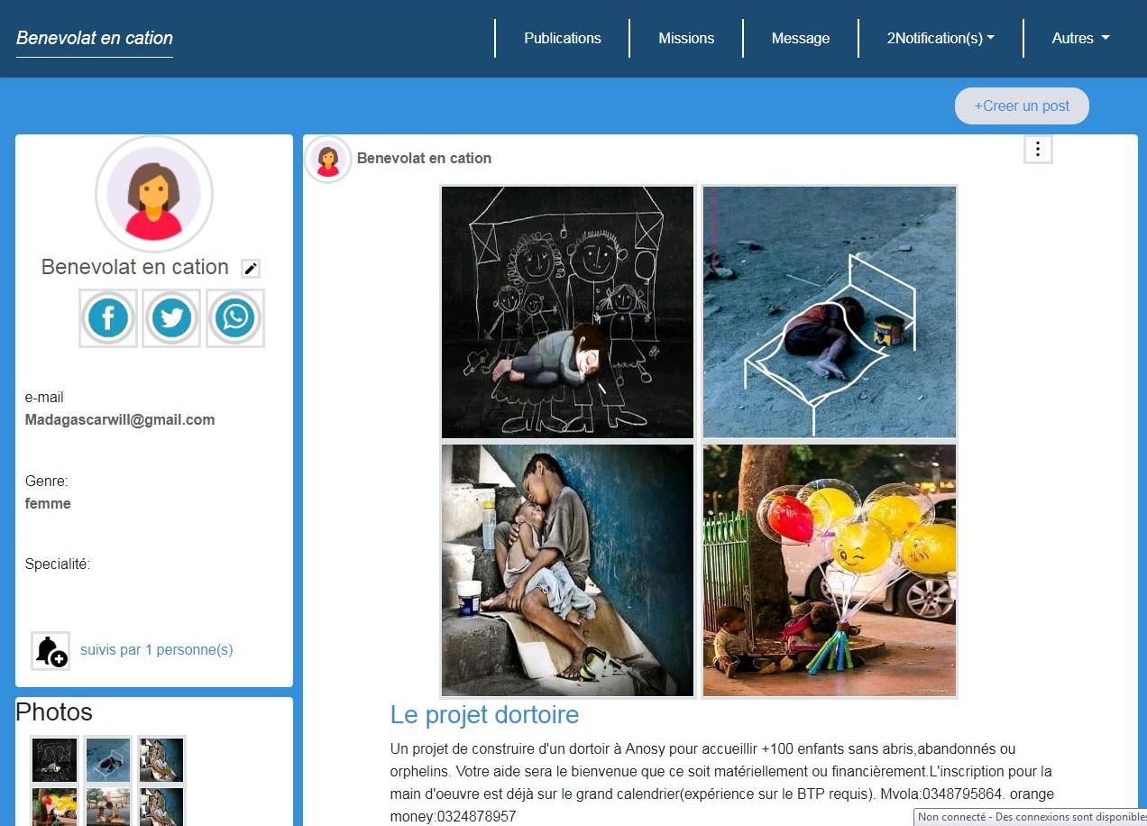The height and width of the screenshot is (826, 1147).
Task: Open the suivis par 1 personne(s) link
Action: [157, 649]
